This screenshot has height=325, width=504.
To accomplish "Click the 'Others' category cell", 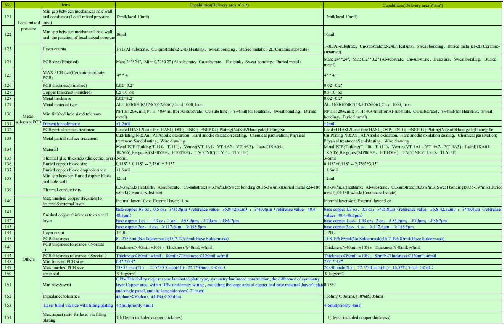I will pos(29,259).
